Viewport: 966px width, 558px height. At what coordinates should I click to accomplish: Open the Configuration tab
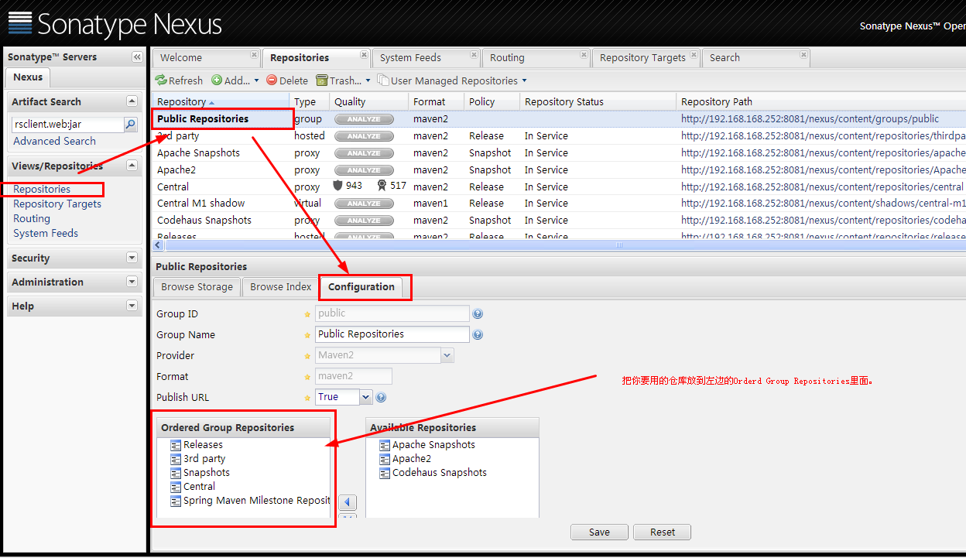click(361, 286)
